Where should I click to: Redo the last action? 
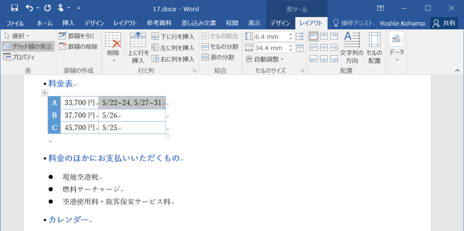coord(47,8)
